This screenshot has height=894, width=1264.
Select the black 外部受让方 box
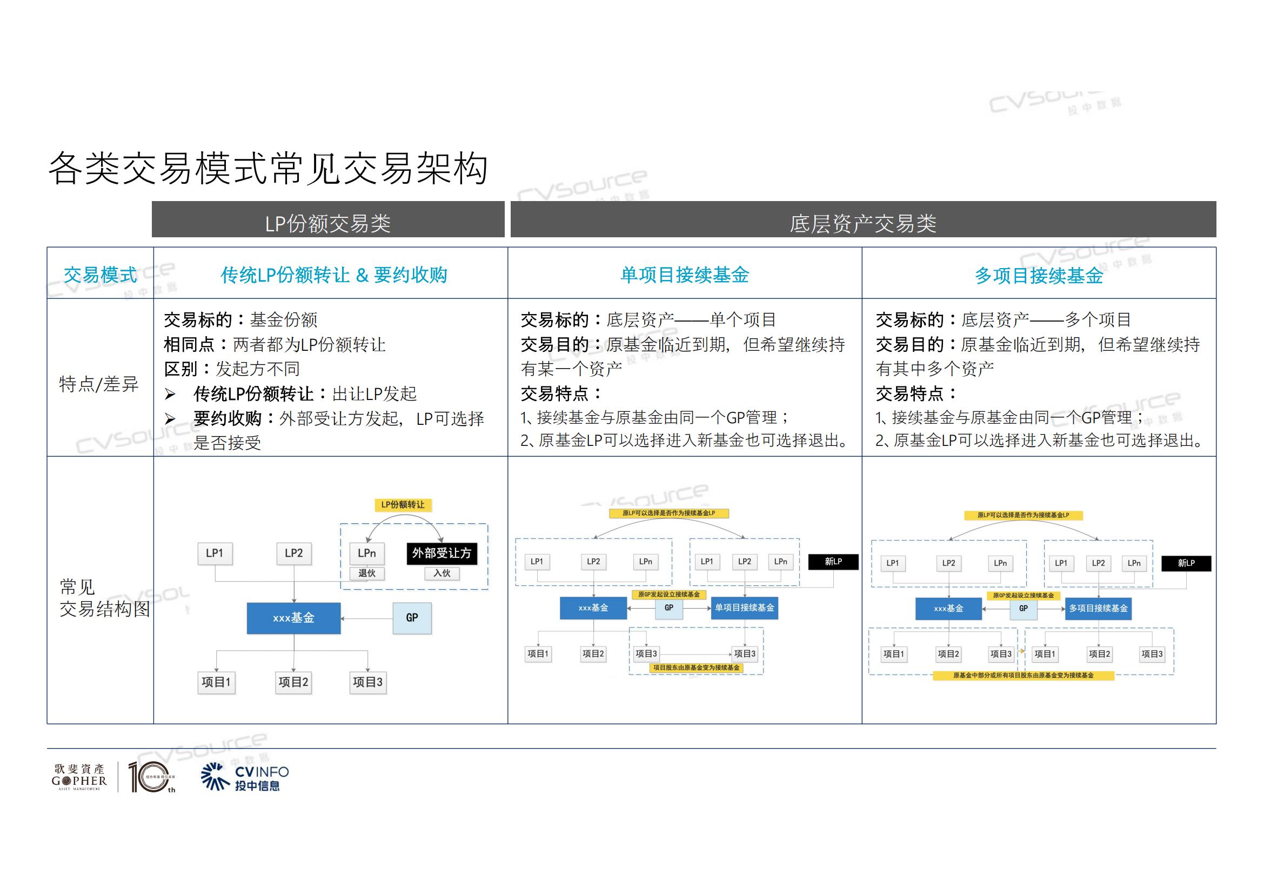tap(442, 553)
